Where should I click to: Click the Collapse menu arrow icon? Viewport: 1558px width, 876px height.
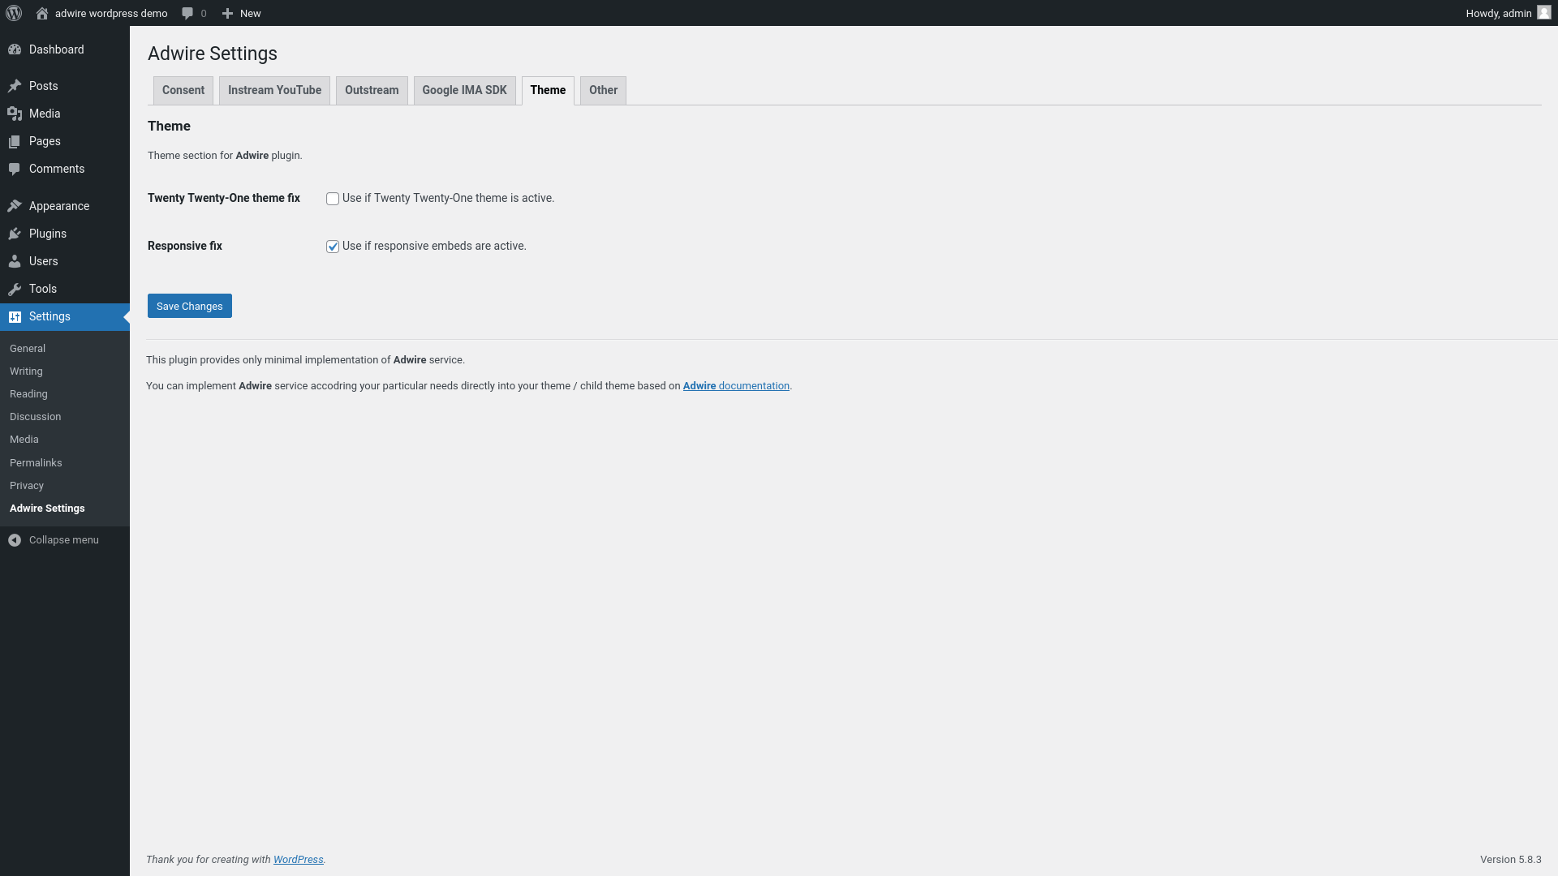tap(15, 540)
